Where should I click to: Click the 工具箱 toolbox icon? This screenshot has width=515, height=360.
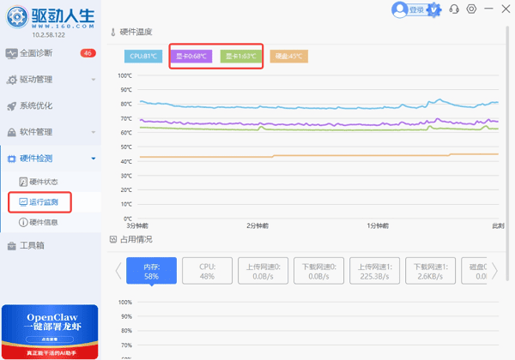pyautogui.click(x=12, y=246)
